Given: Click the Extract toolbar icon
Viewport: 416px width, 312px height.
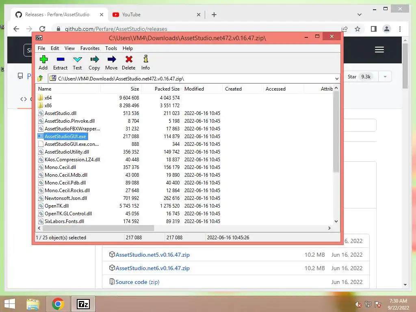Looking at the screenshot, I should tap(61, 59).
